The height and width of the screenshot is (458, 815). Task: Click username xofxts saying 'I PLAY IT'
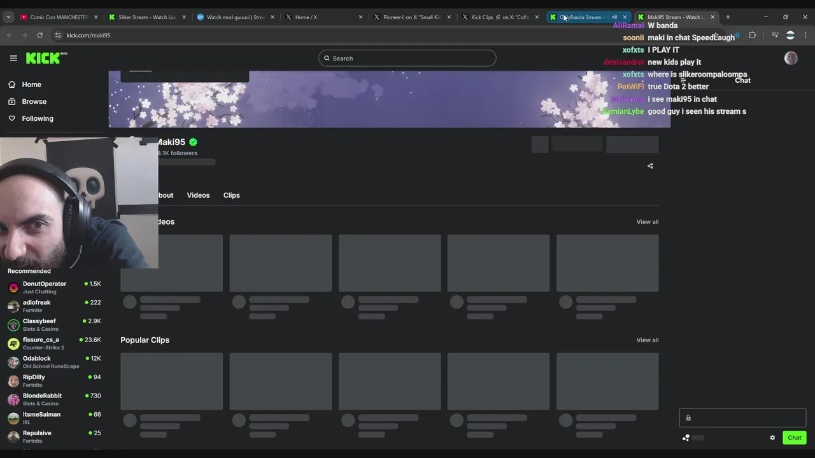point(633,50)
